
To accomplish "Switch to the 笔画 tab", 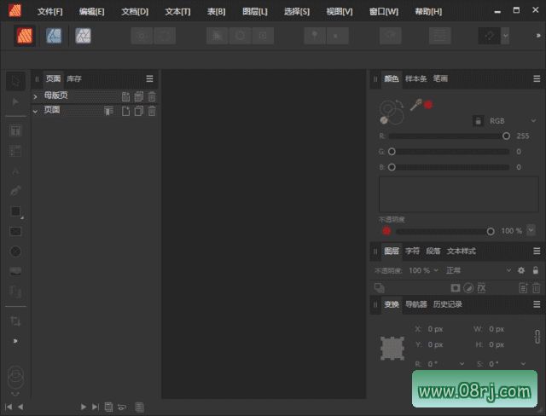I will pyautogui.click(x=440, y=78).
